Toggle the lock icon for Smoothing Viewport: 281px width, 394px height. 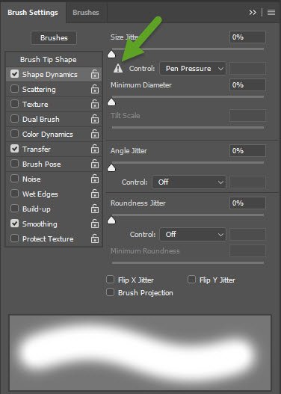[95, 224]
